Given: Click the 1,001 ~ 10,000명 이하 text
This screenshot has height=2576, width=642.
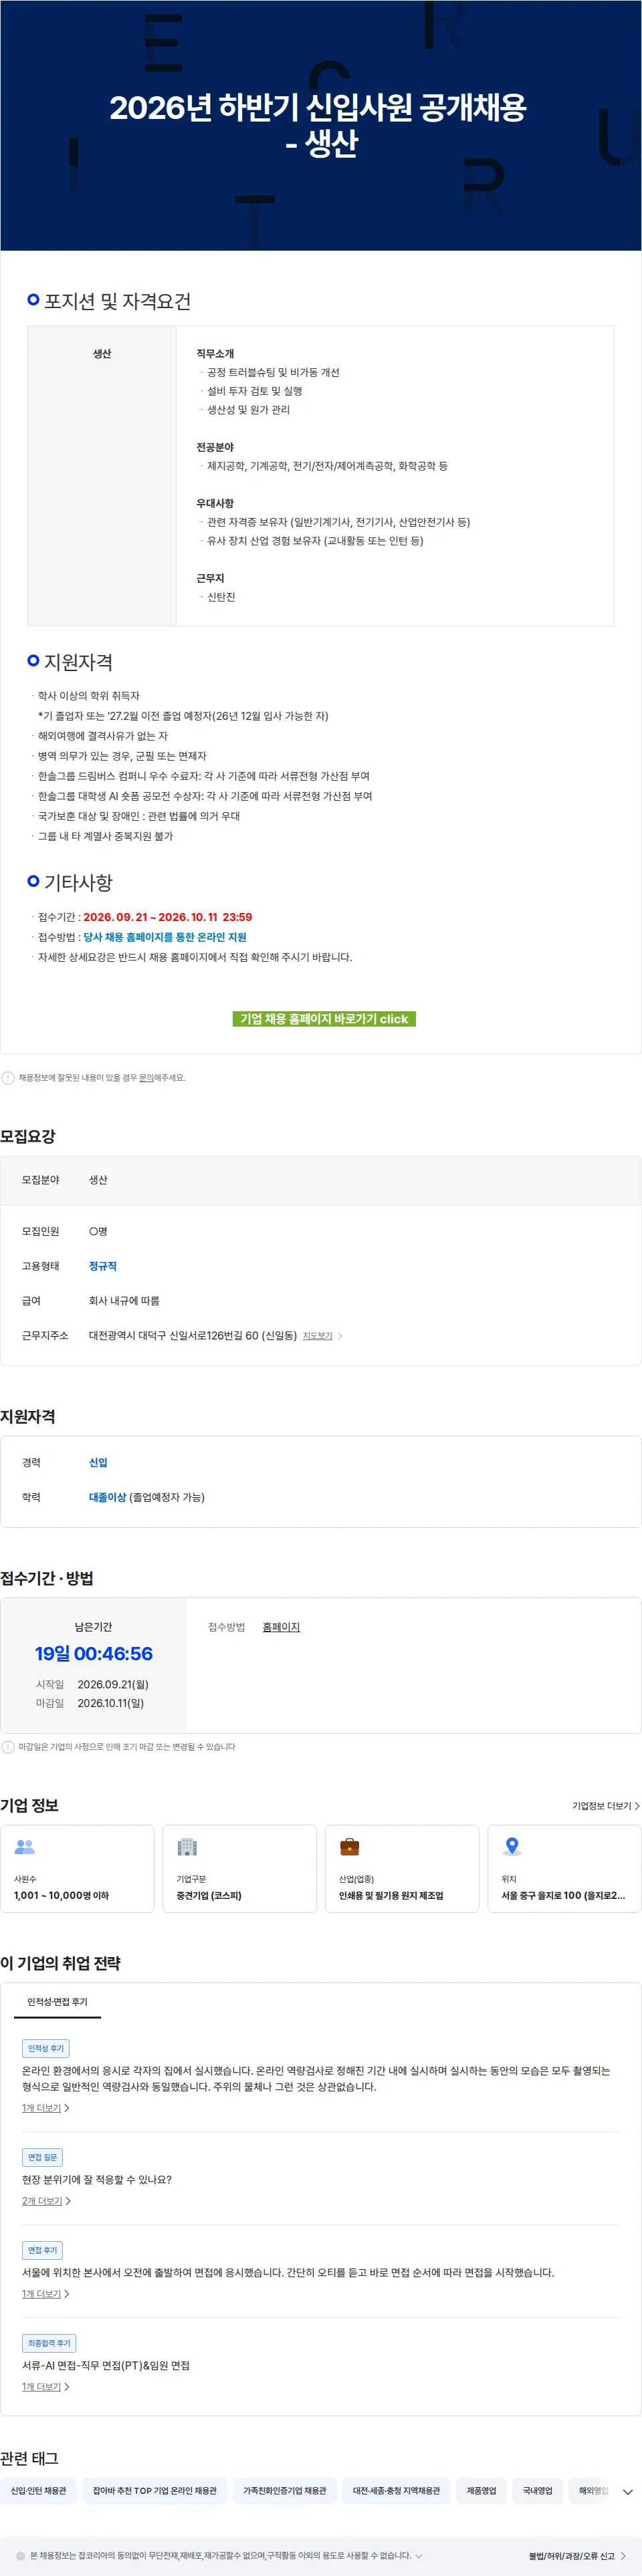Looking at the screenshot, I should (61, 1895).
